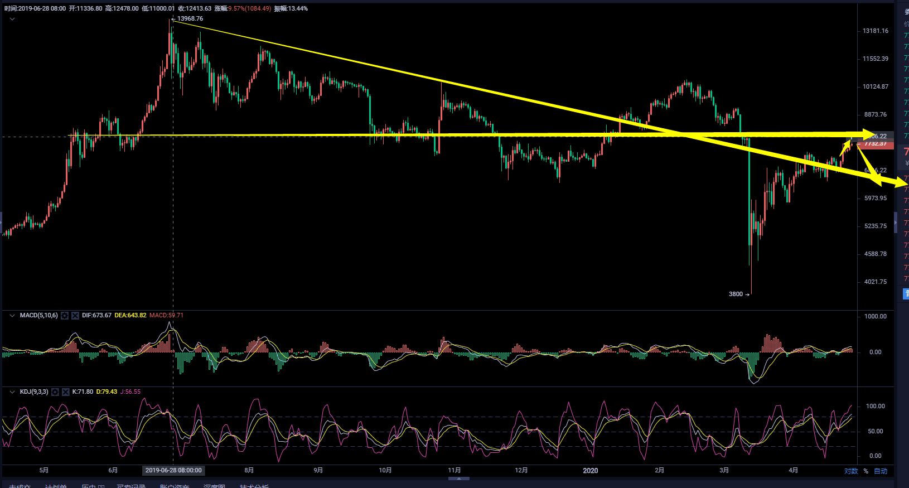Switch to the 深度图 tab

pos(214,486)
